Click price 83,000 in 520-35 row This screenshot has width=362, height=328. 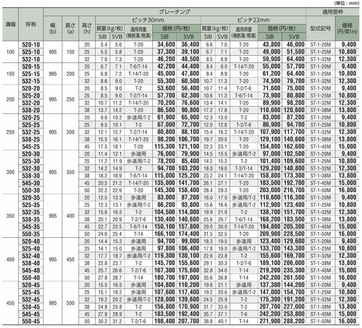[166, 197]
